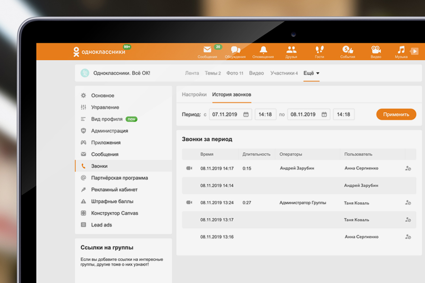Open Рекламный кабинет in the sidebar
Screen dimensions: 425x283
coord(123,190)
